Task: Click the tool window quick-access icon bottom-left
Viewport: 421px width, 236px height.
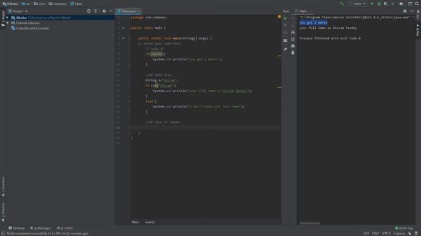Action: 3,233
